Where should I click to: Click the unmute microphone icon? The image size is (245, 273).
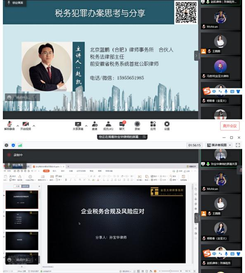coord(10,124)
